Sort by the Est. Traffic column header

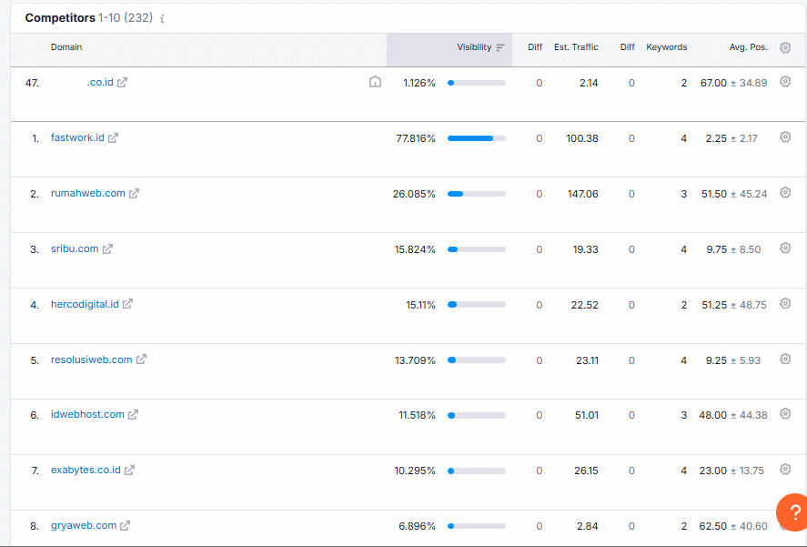click(576, 47)
